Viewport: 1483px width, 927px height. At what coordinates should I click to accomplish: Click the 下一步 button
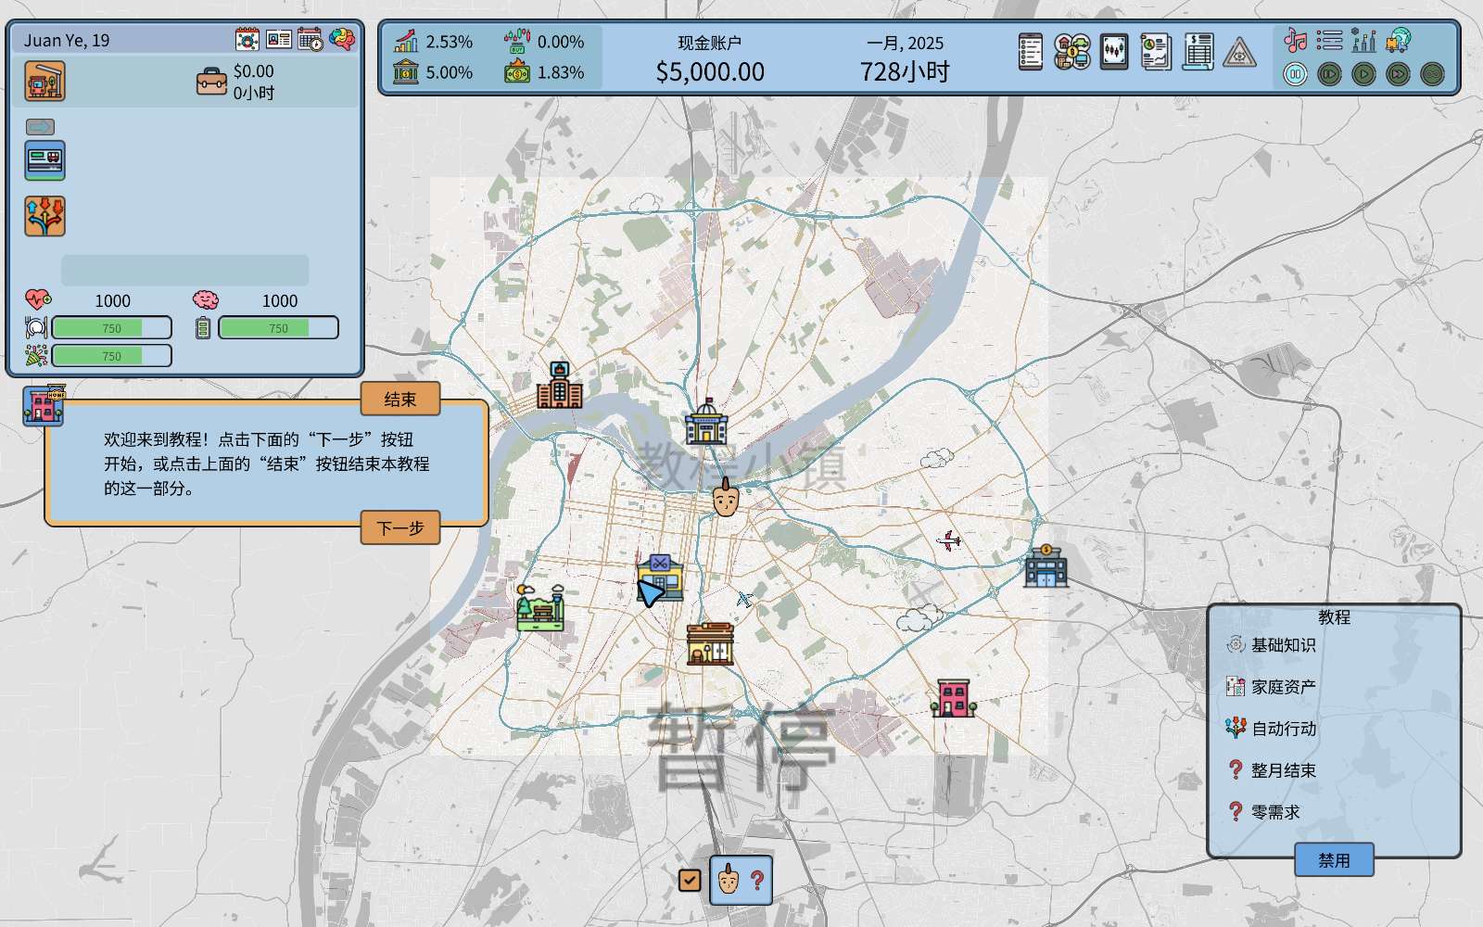click(400, 528)
